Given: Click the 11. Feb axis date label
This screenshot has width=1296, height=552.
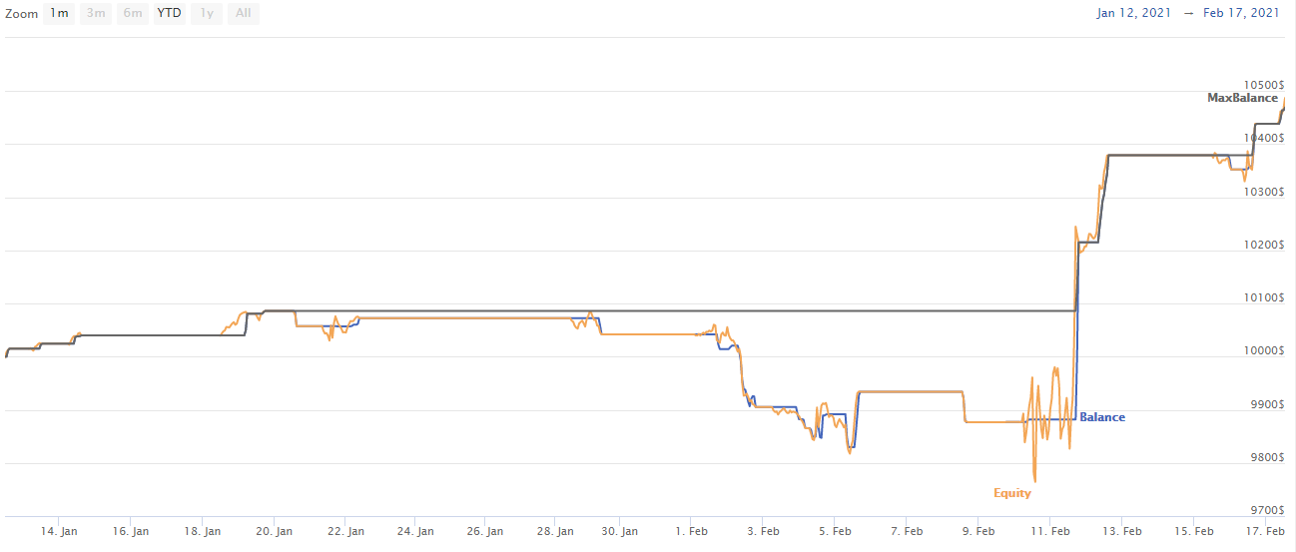Looking at the screenshot, I should [1050, 531].
